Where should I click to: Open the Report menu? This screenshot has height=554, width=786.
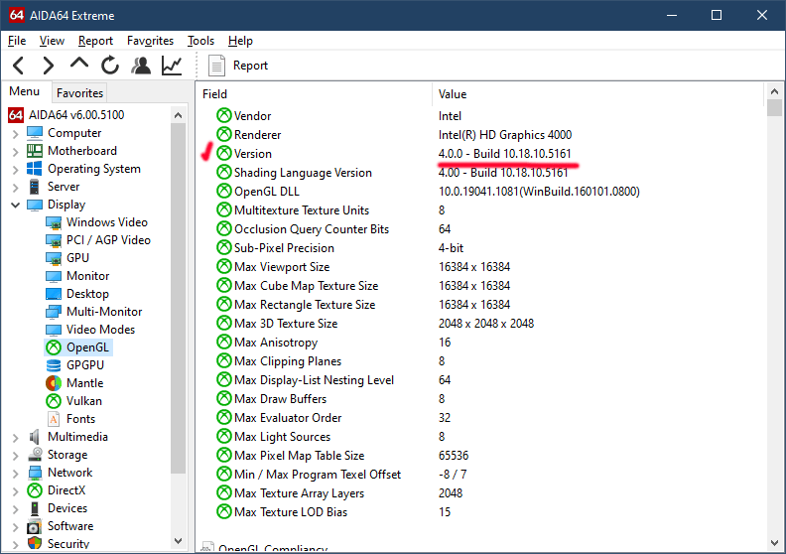95,41
